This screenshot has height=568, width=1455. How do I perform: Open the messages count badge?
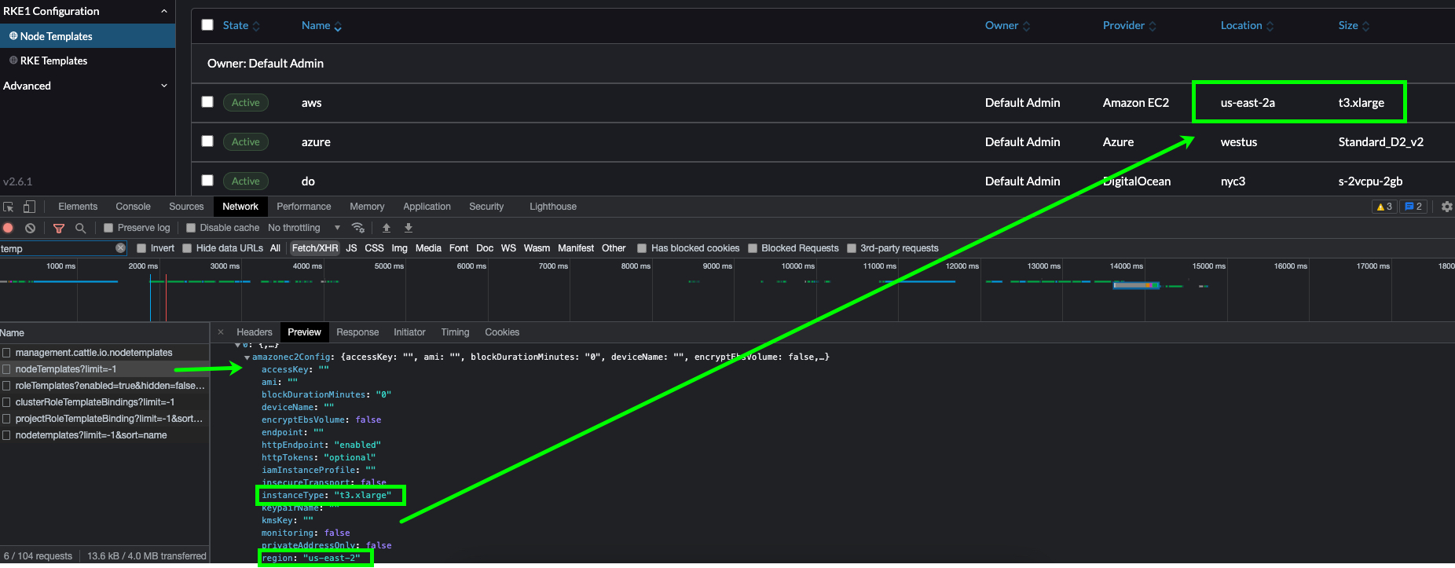click(1413, 207)
